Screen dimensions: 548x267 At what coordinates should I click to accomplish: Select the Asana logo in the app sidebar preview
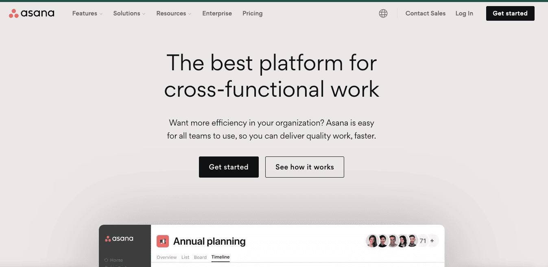pyautogui.click(x=119, y=239)
